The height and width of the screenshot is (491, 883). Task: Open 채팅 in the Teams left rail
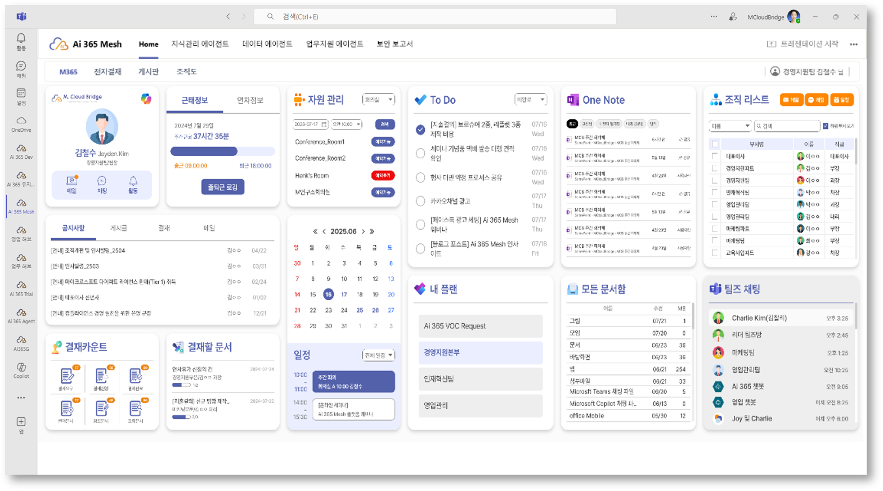tap(21, 69)
